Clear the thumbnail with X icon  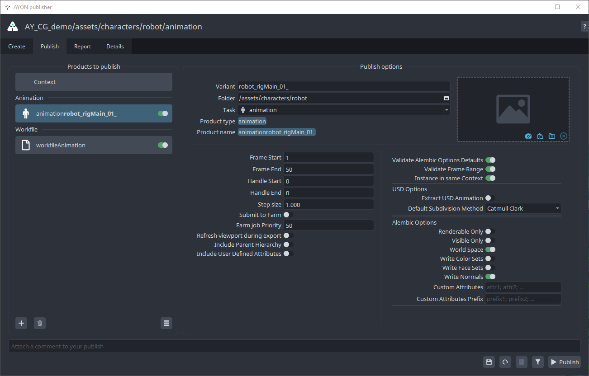563,136
